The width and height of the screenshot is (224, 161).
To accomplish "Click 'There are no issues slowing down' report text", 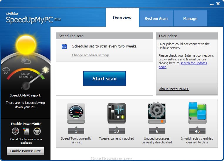I will 26,105.
